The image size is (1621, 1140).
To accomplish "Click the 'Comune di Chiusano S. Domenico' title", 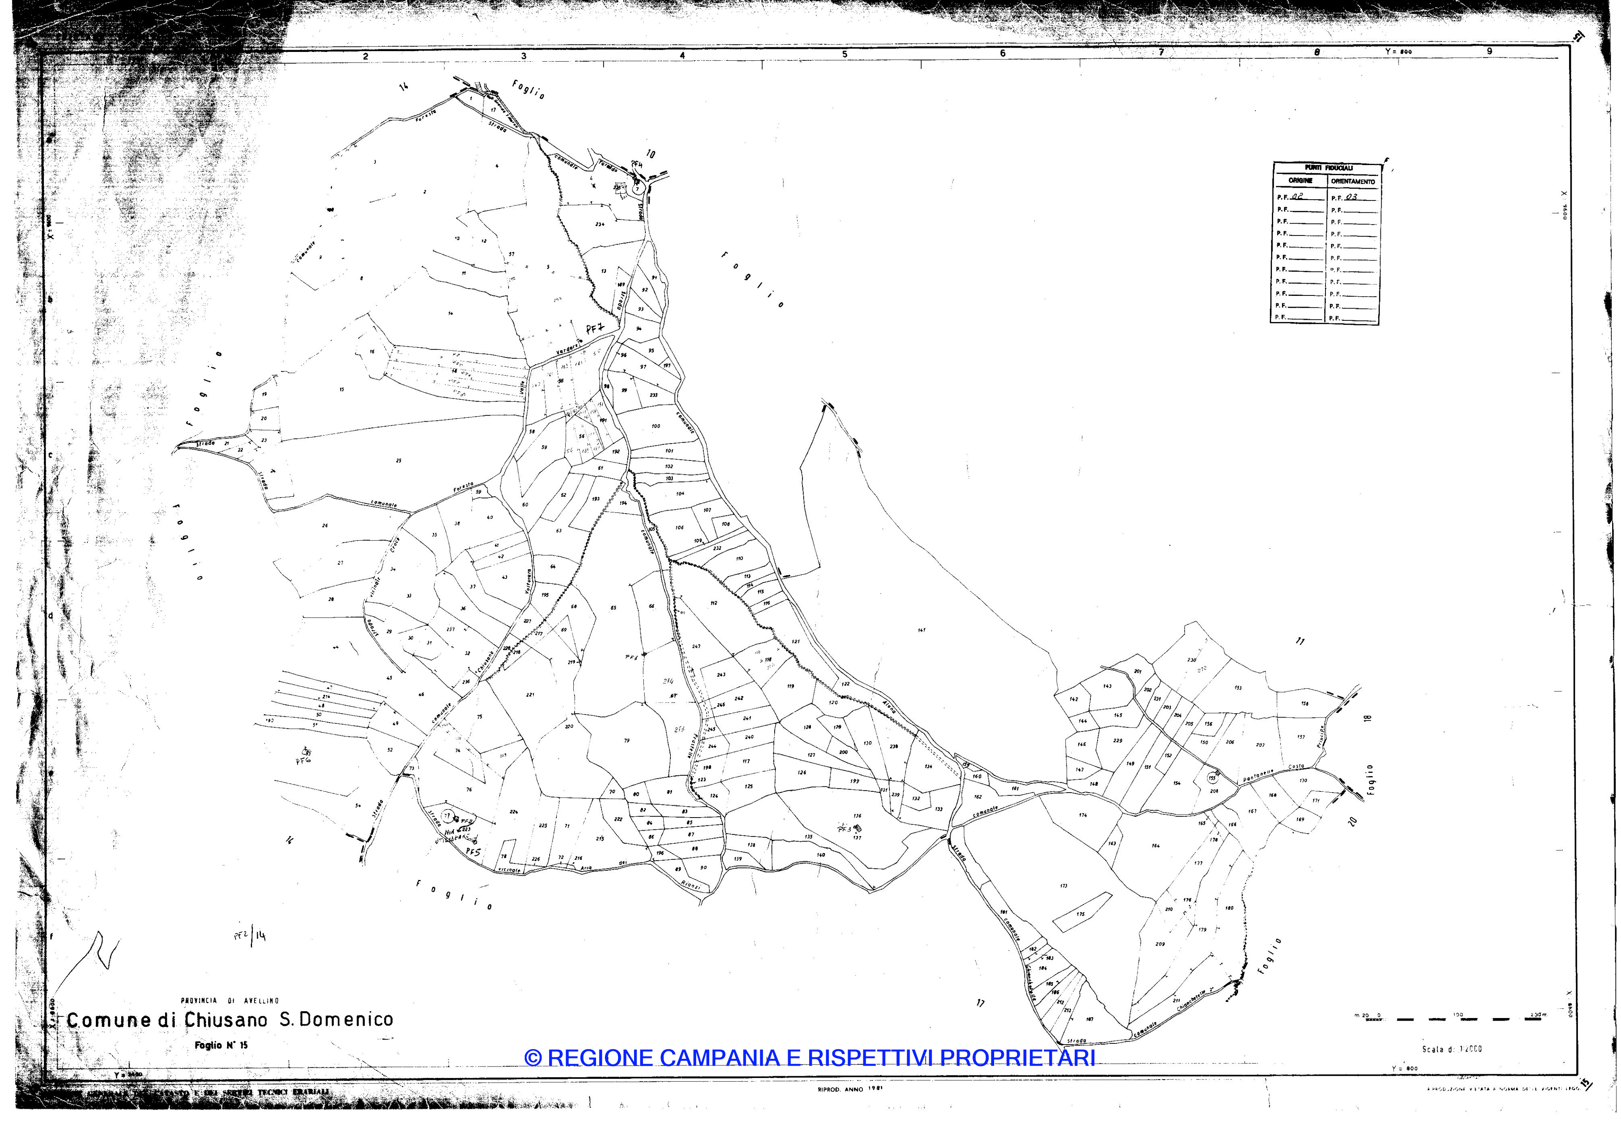I will click(230, 1020).
